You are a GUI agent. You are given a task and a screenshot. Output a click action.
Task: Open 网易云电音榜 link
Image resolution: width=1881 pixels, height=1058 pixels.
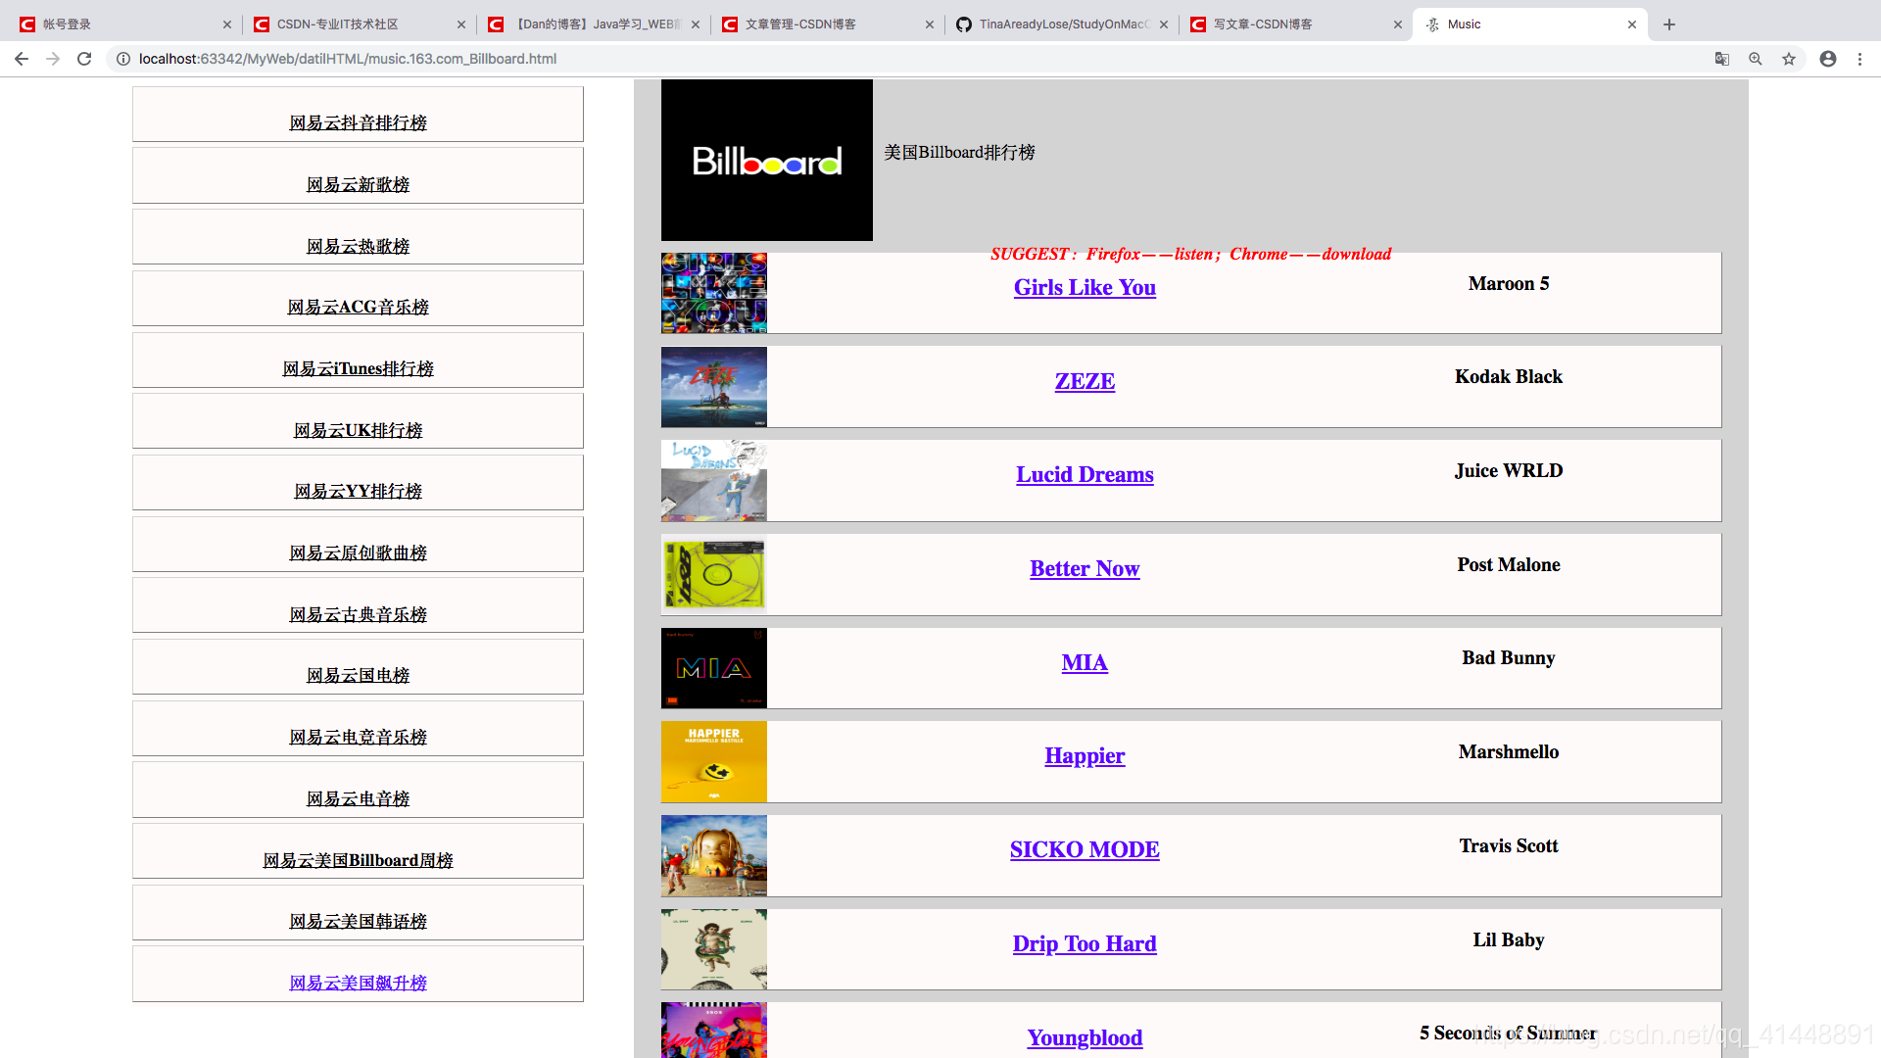(x=358, y=798)
